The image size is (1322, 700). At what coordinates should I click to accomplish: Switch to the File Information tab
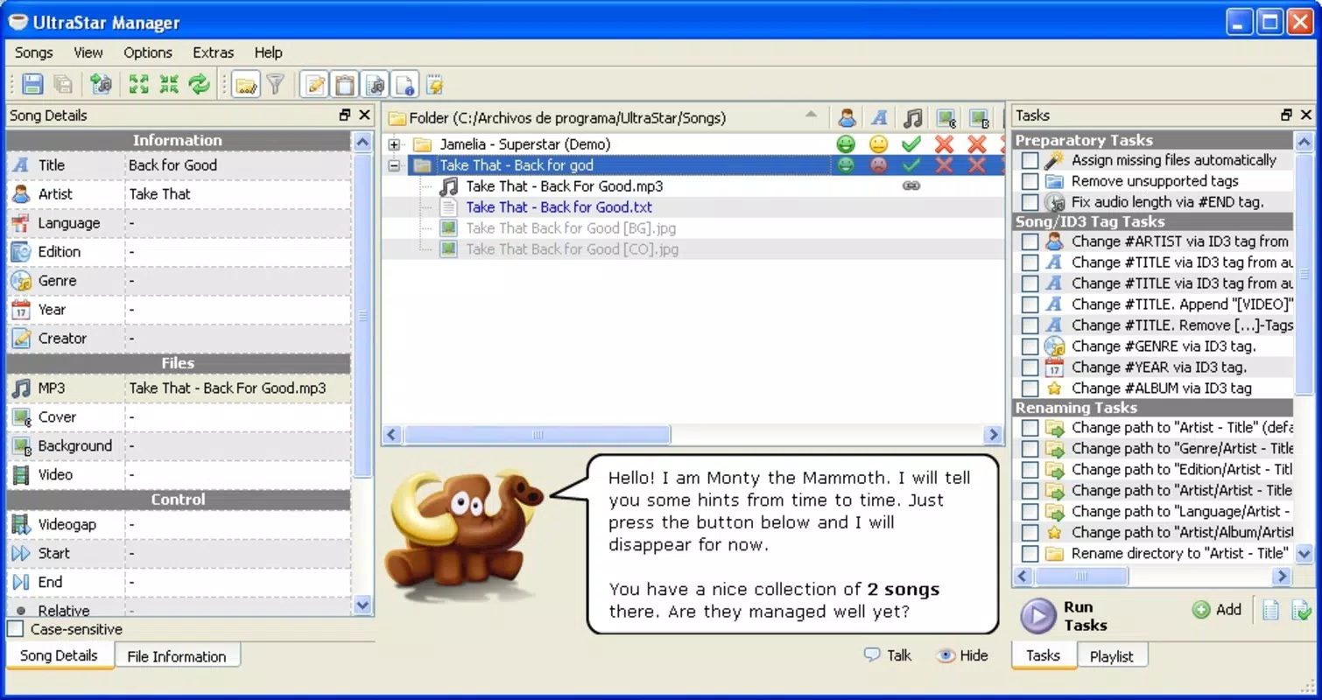[x=177, y=656]
